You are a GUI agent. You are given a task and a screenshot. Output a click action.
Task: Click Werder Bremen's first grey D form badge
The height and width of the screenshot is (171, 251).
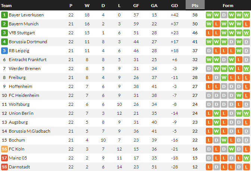tap(209, 69)
